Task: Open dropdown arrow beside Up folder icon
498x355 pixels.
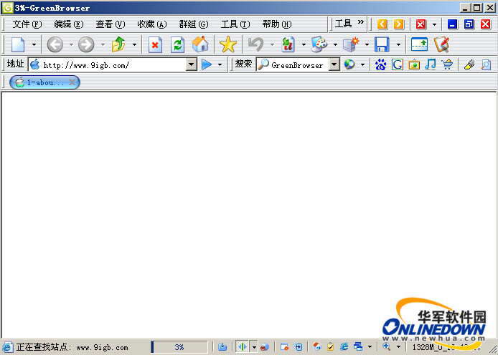Action: [x=134, y=44]
